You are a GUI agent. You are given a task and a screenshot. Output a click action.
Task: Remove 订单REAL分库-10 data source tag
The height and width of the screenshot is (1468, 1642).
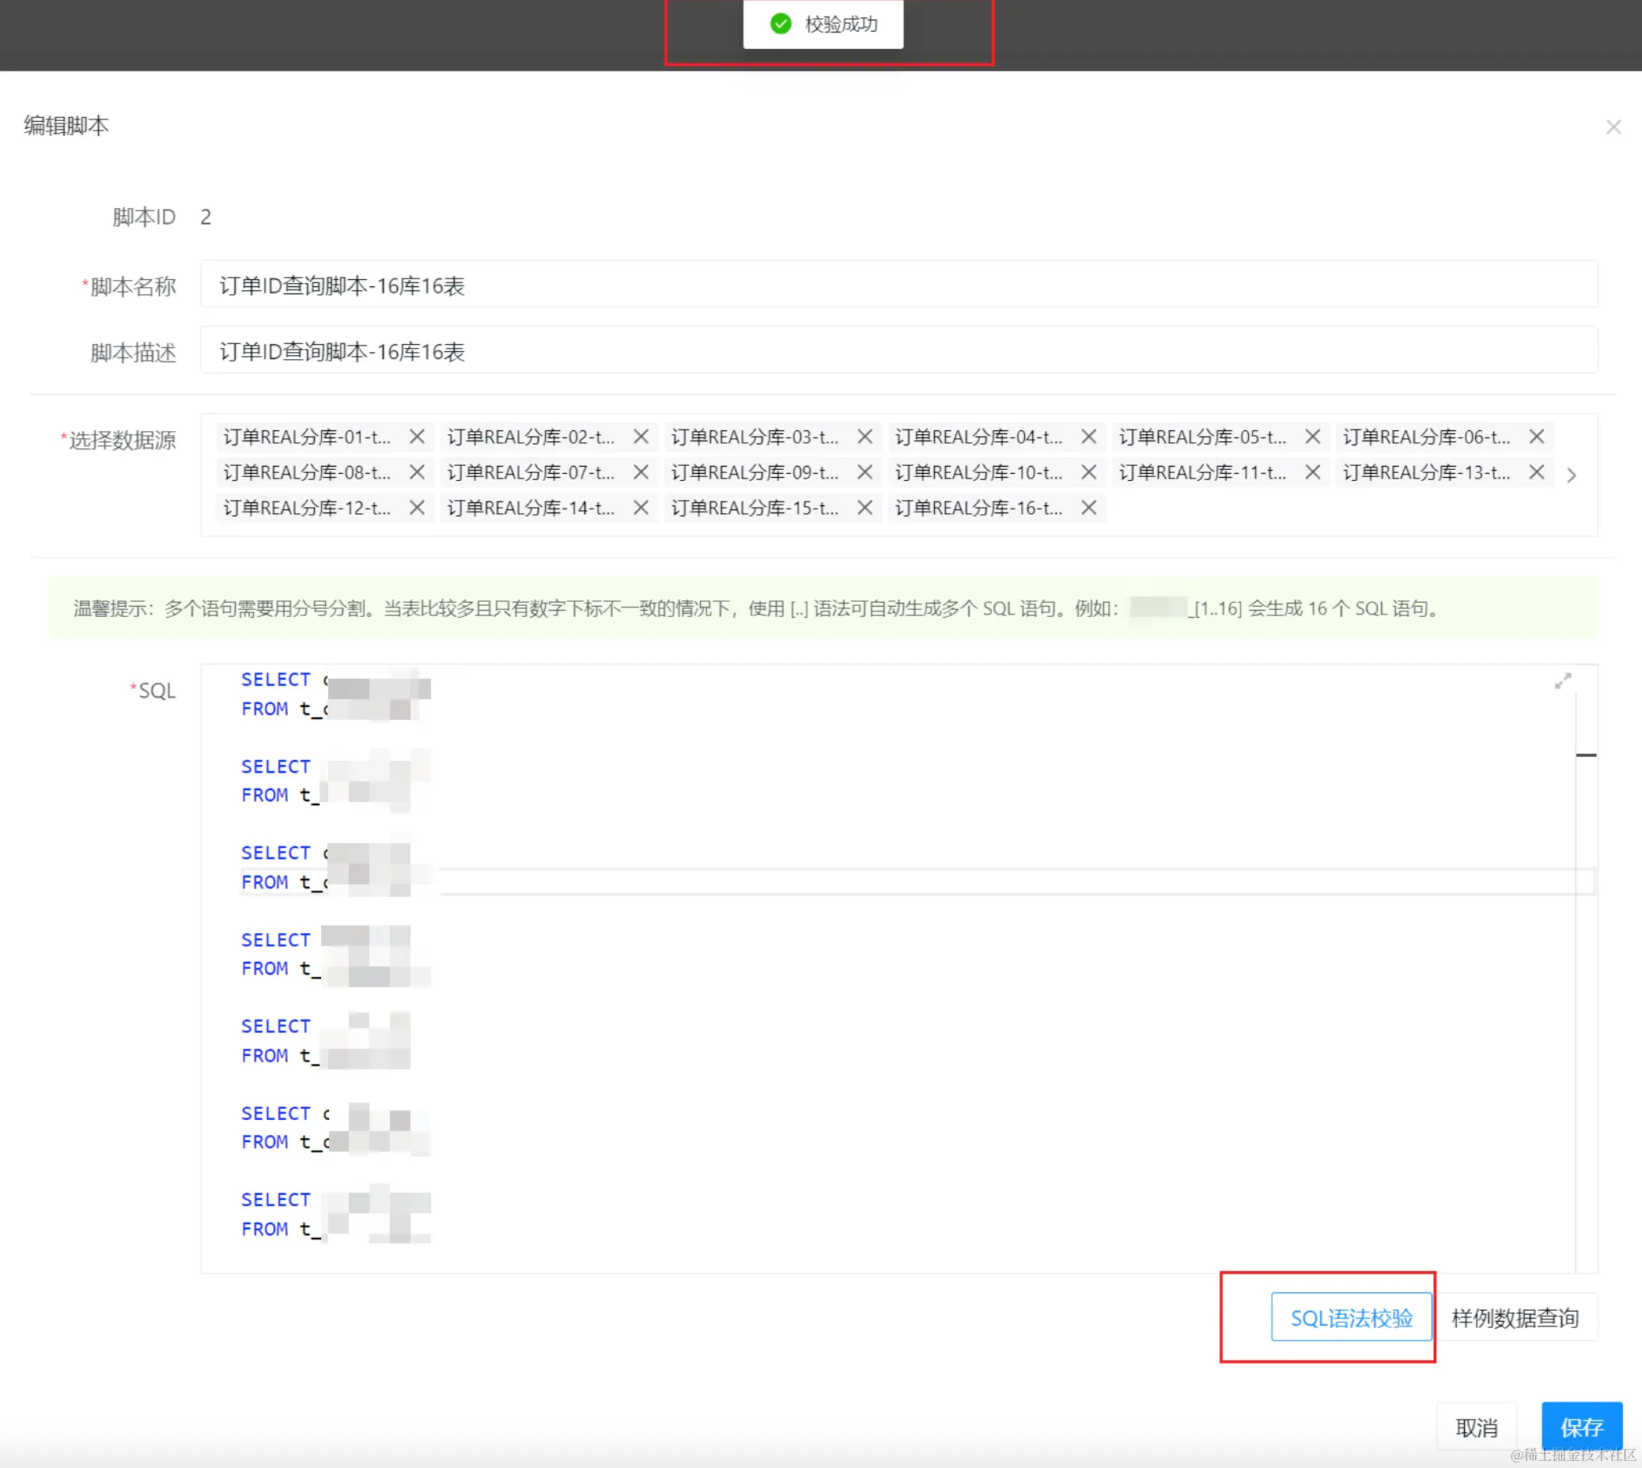(1089, 472)
